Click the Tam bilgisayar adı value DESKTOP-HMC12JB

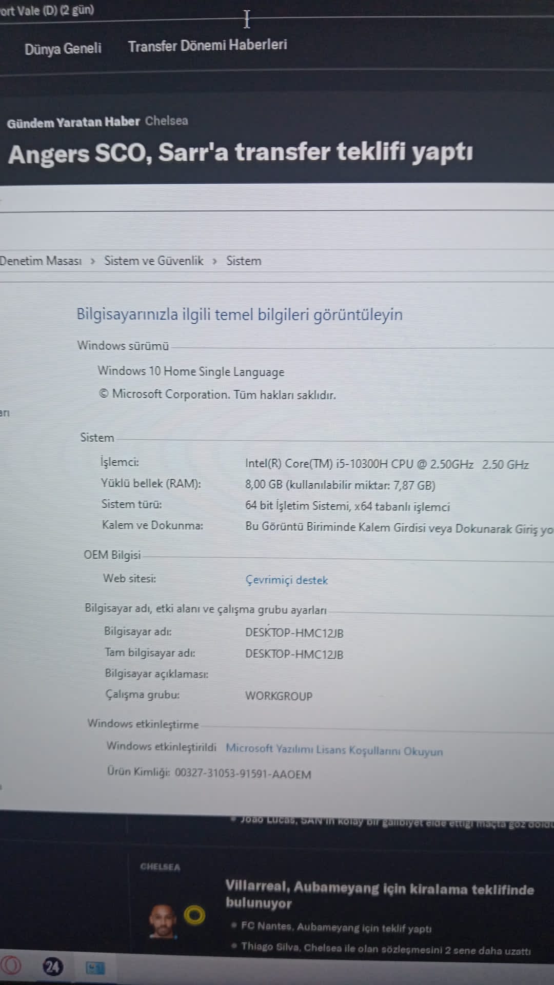point(294,654)
